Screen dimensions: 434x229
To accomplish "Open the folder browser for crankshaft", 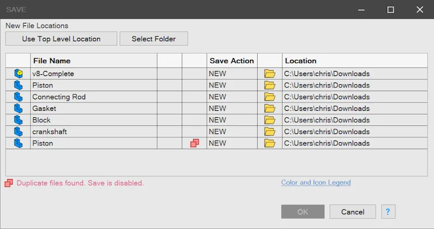I will click(x=270, y=132).
